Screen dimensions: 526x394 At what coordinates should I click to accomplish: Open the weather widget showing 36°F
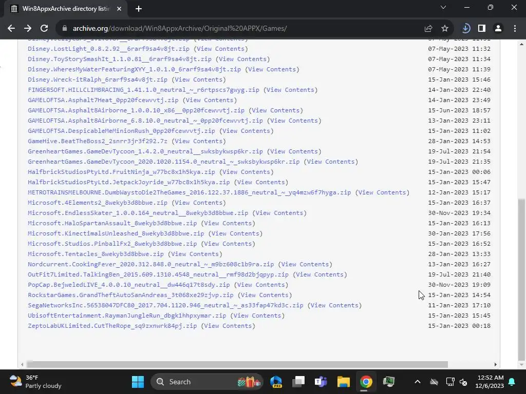coord(35,382)
